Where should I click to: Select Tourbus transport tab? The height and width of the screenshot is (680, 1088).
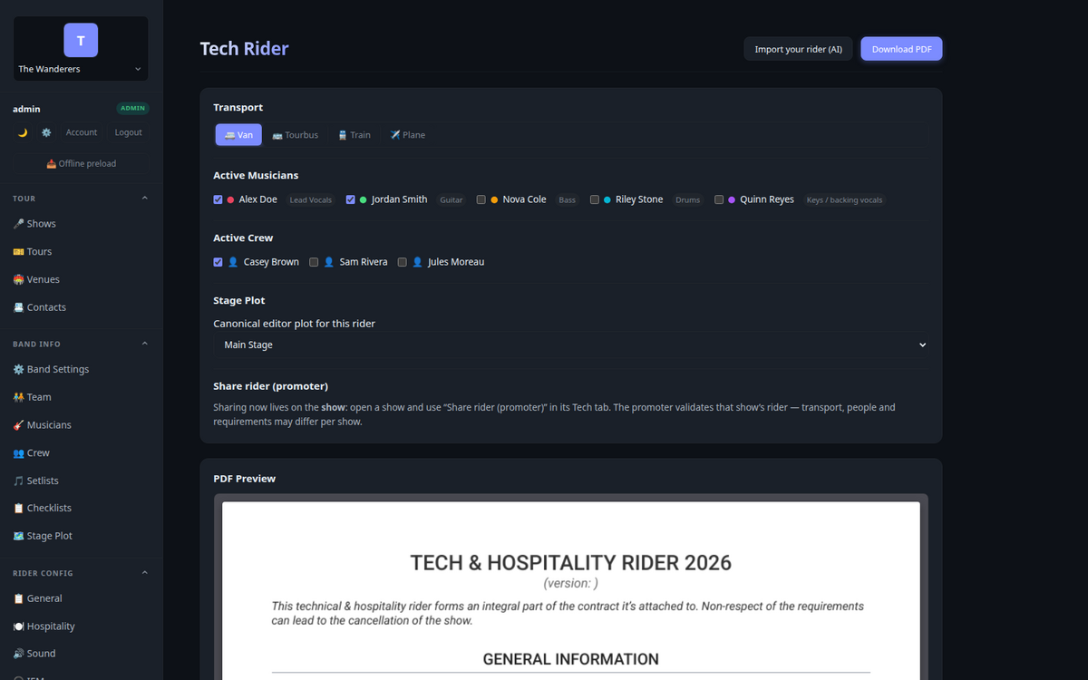click(296, 135)
